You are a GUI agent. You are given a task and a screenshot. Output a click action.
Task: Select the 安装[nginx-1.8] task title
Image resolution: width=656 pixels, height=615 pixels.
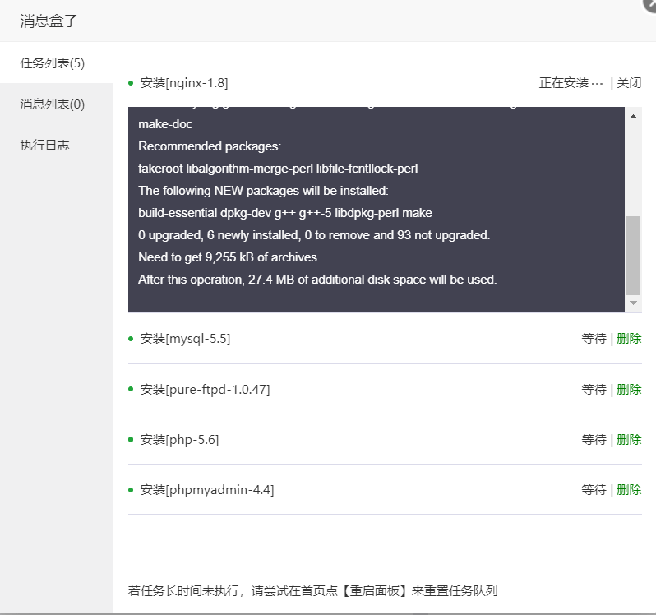[184, 83]
